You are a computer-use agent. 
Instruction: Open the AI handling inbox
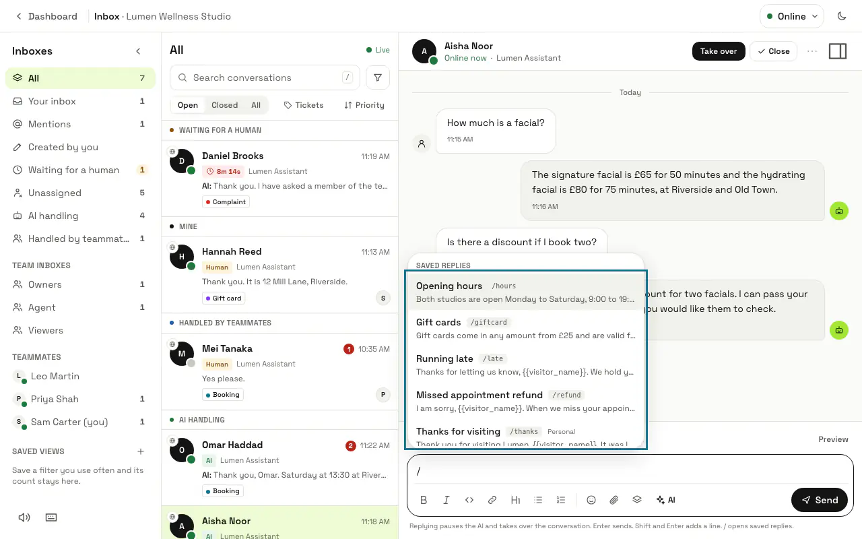(x=80, y=216)
